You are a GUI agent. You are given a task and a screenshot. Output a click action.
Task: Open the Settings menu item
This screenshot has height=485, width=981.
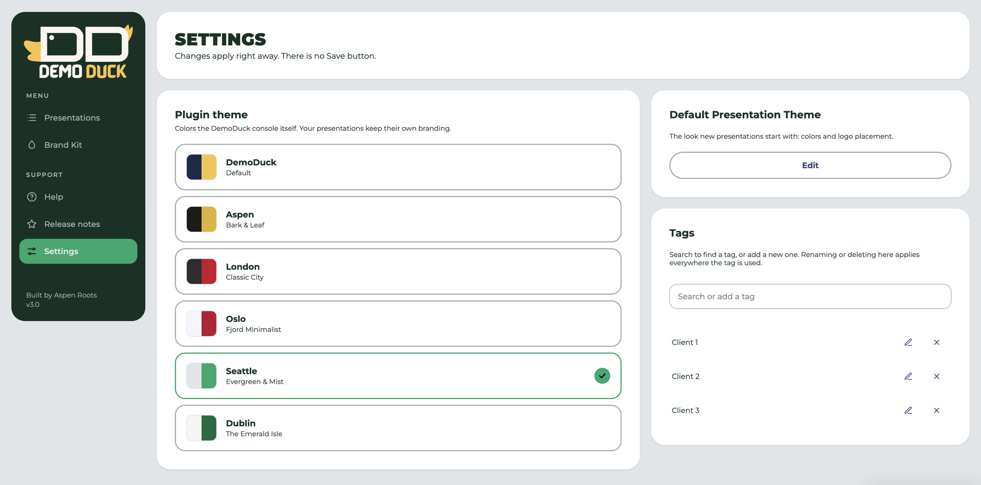[78, 251]
